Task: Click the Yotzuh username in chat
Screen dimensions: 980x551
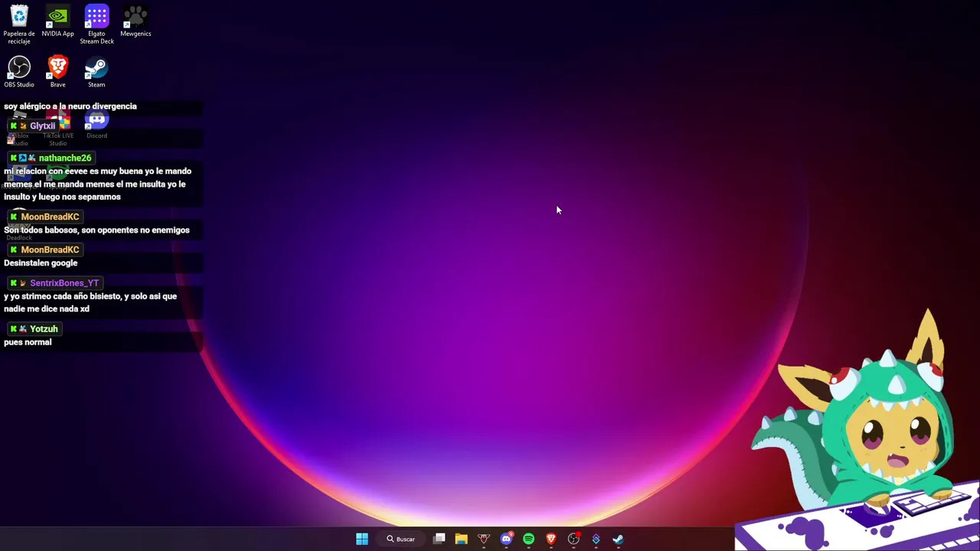Action: click(x=44, y=329)
